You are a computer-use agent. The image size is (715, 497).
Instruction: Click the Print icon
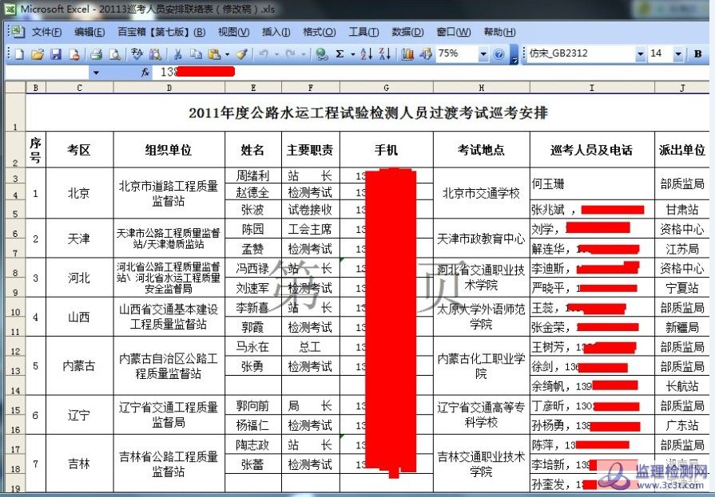[x=96, y=54]
